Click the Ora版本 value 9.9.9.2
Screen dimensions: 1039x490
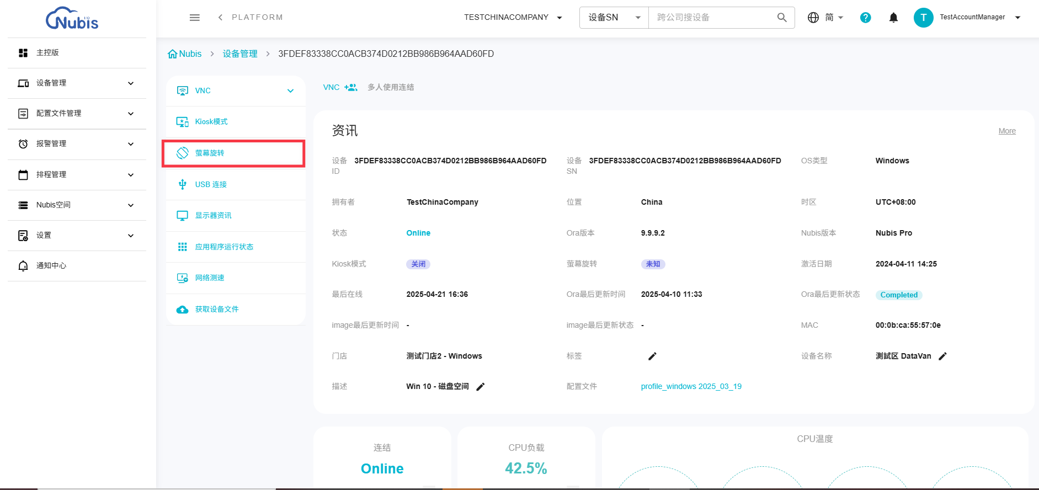653,233
